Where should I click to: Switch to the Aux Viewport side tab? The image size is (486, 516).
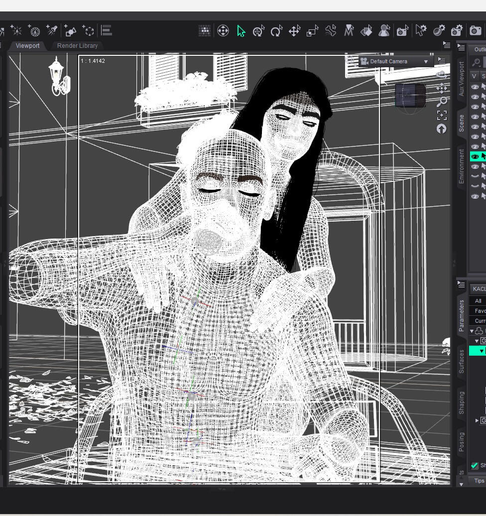tap(461, 79)
